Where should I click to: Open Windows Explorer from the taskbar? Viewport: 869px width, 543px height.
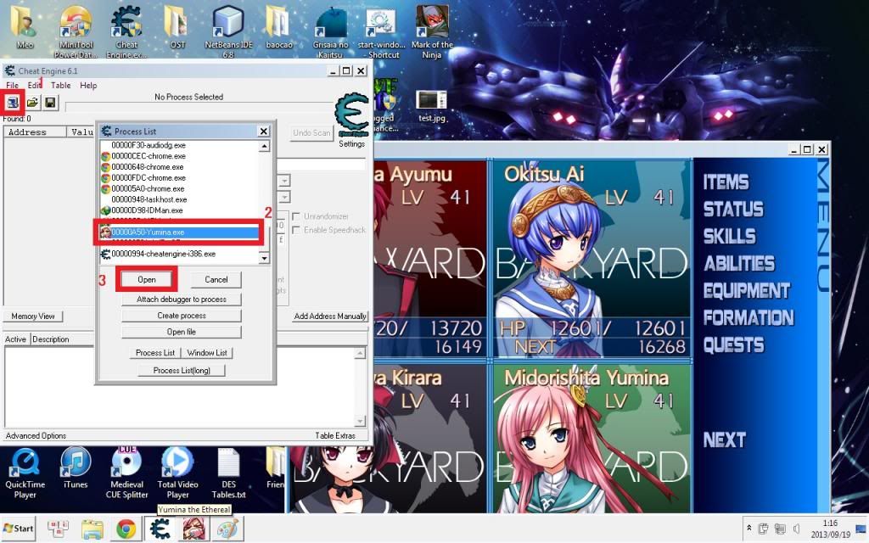click(93, 529)
